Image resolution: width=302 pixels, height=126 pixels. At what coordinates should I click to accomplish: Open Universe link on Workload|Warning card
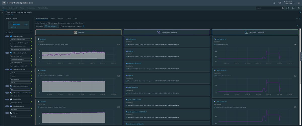(x=43, y=39)
